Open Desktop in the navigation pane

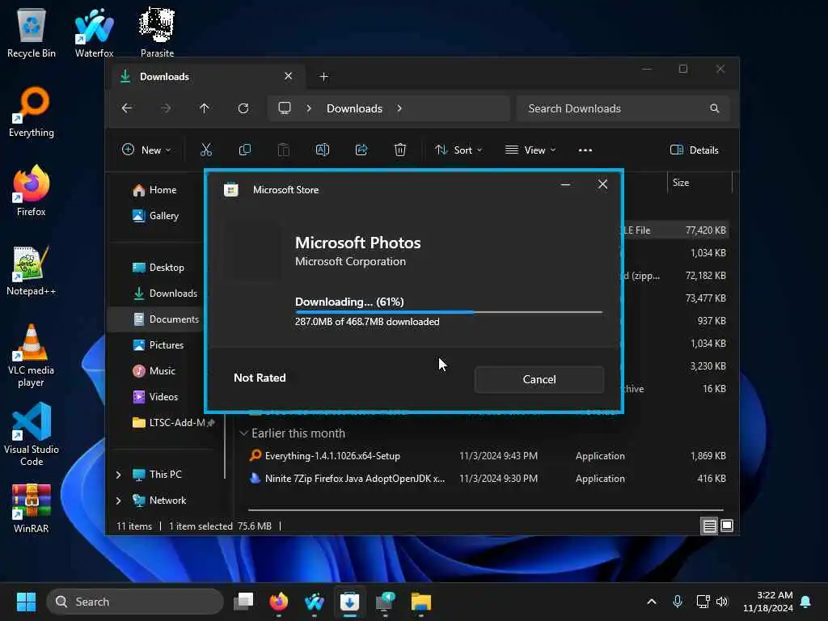point(158,267)
